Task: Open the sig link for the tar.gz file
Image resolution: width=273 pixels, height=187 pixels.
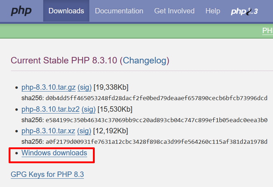Action: (85, 87)
